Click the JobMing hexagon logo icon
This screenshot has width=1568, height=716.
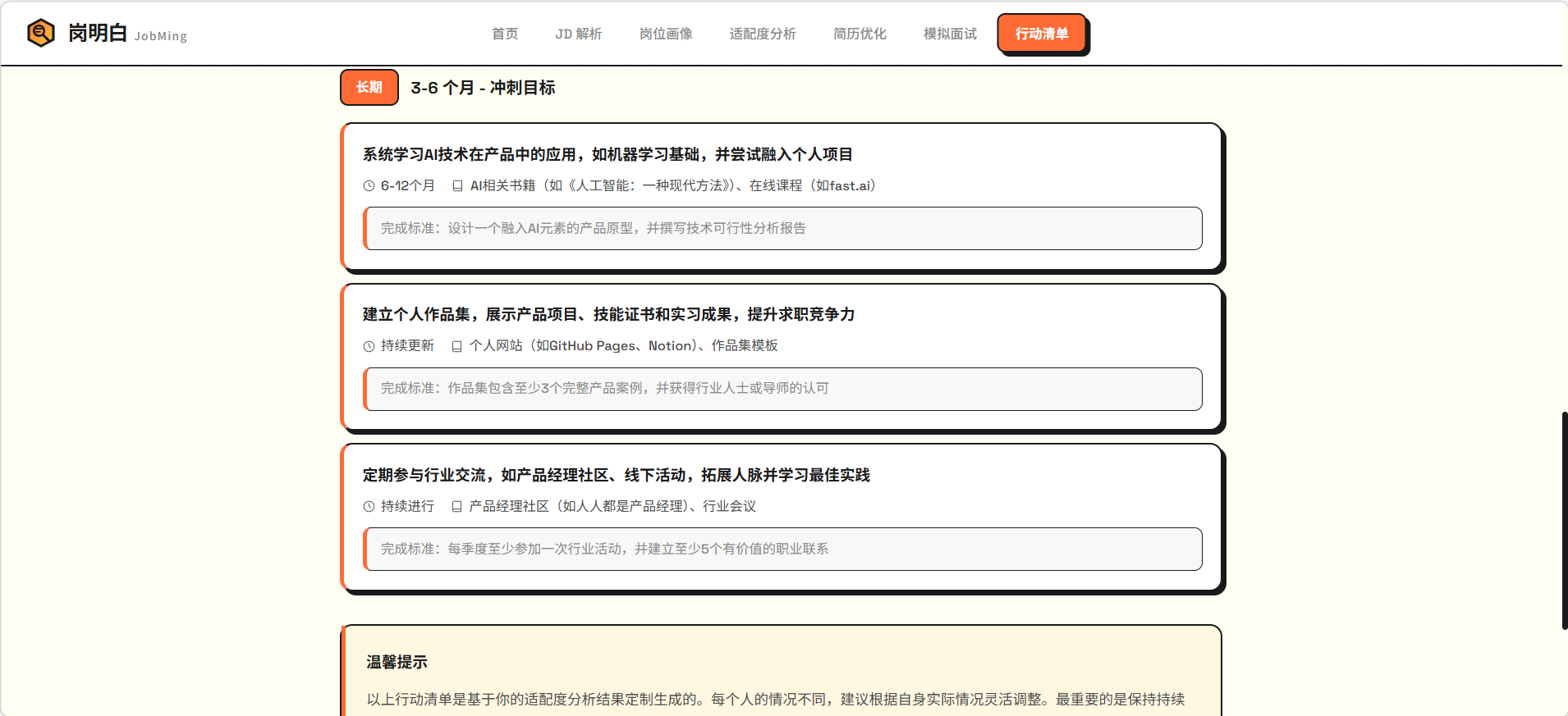click(x=40, y=33)
